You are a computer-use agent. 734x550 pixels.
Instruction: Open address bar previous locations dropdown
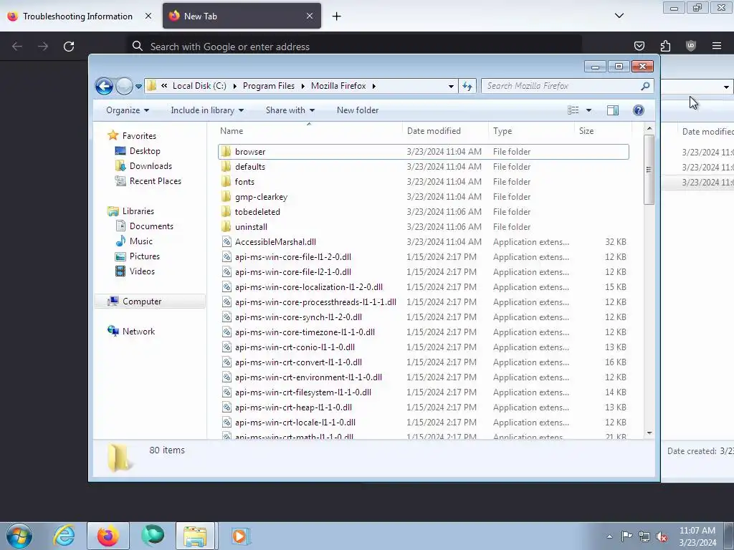tap(451, 86)
